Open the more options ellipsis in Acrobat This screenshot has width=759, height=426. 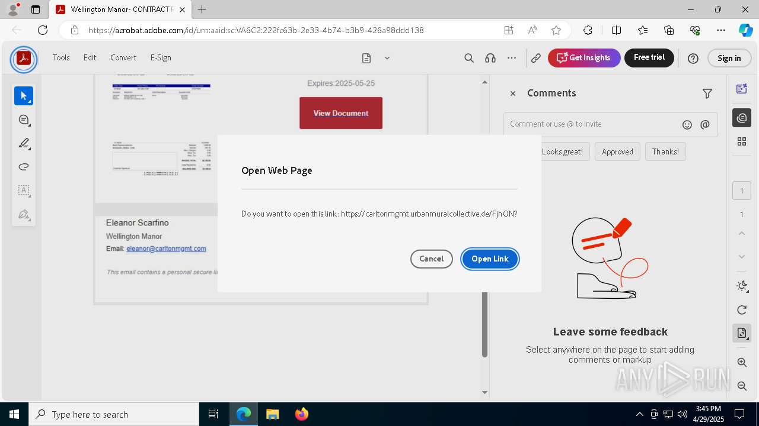(512, 58)
